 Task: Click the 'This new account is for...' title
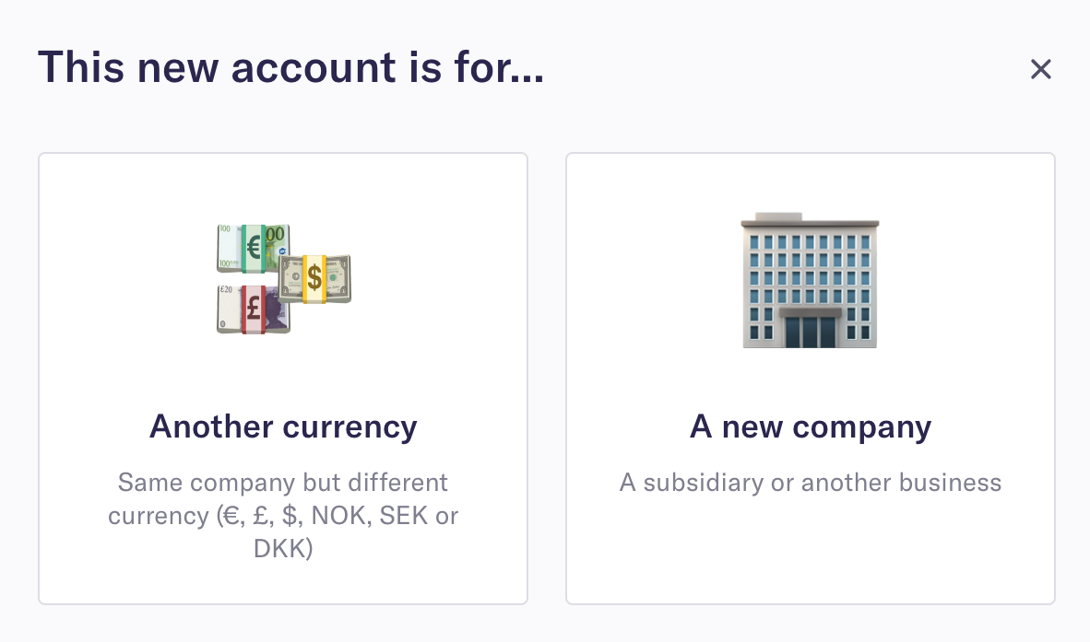pyautogui.click(x=290, y=67)
